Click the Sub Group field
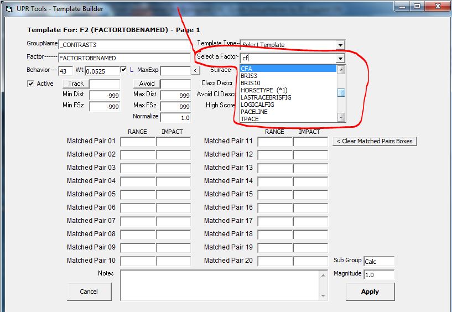The width and height of the screenshot is (452, 312). pyautogui.click(x=379, y=261)
